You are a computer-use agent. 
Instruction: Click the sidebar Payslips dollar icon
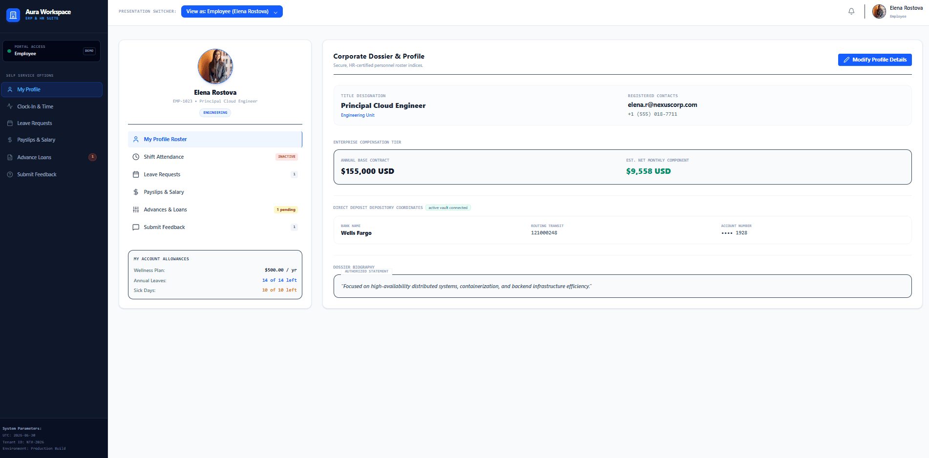tap(10, 140)
